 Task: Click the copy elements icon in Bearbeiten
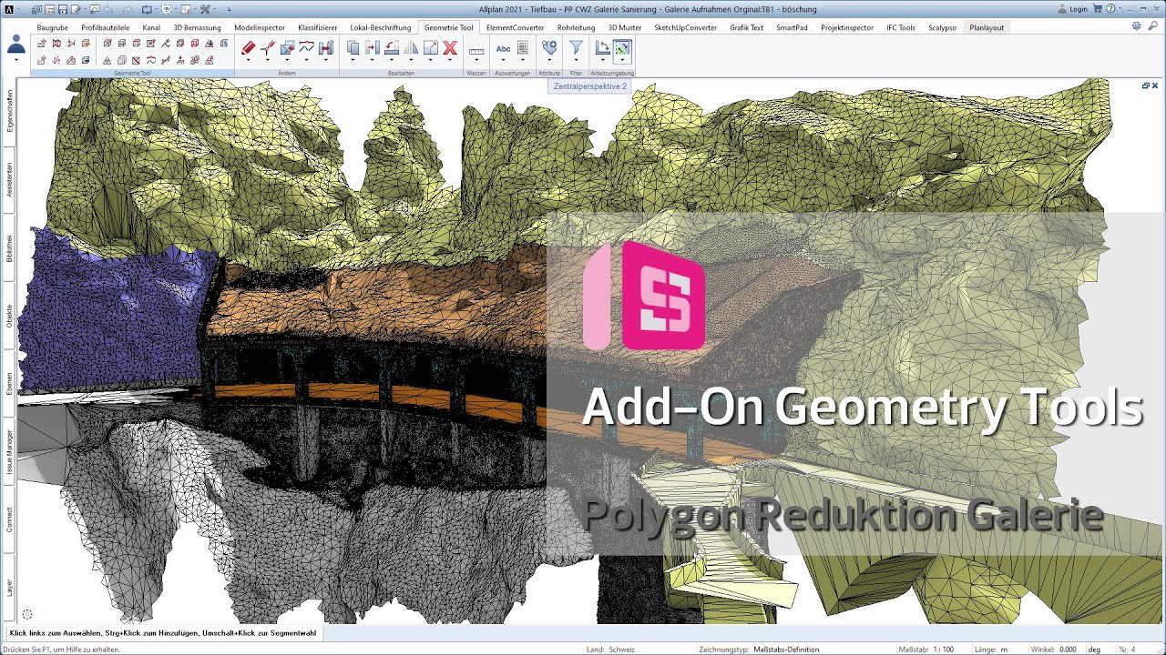pyautogui.click(x=353, y=47)
